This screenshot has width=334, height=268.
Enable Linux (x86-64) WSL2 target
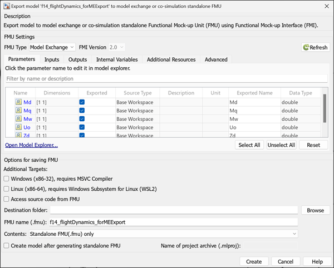click(x=7, y=188)
